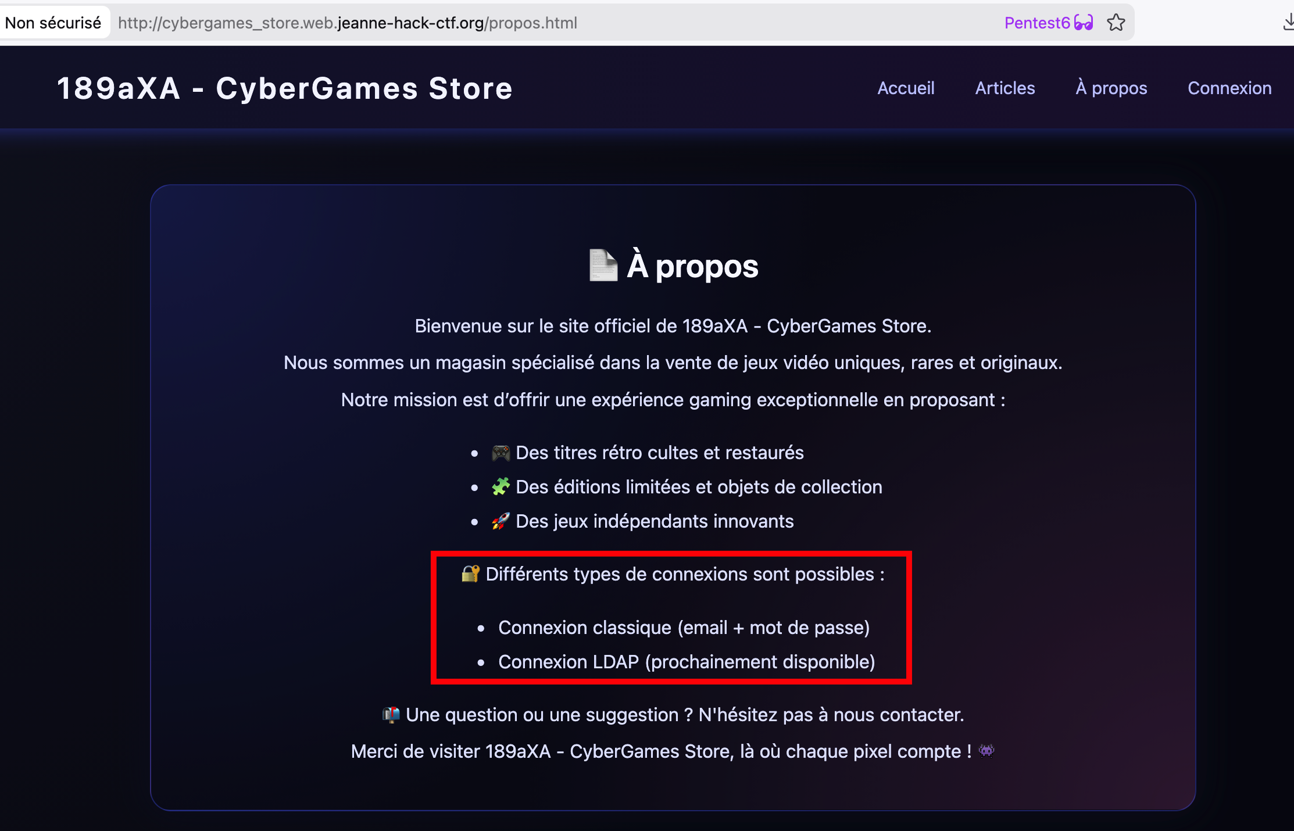This screenshot has width=1294, height=831.
Task: Click the bookmark star icon
Action: pyautogui.click(x=1116, y=23)
